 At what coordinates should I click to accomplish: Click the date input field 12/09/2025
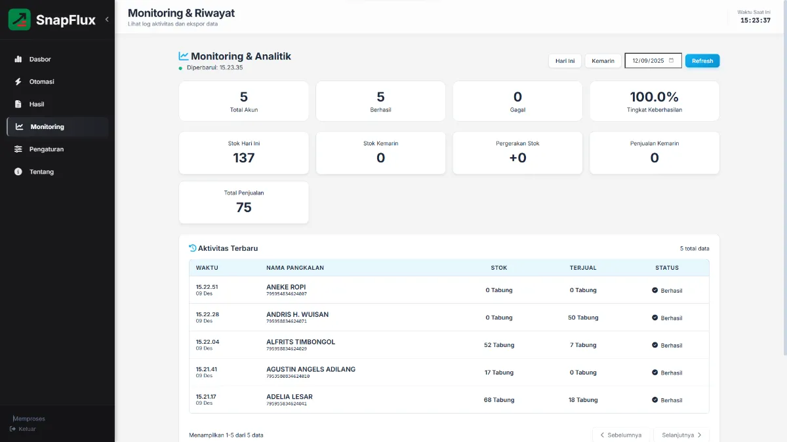(647, 61)
